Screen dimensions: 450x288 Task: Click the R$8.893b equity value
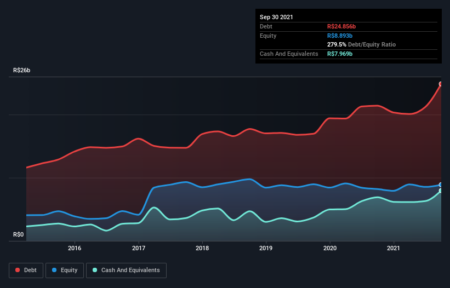point(340,36)
